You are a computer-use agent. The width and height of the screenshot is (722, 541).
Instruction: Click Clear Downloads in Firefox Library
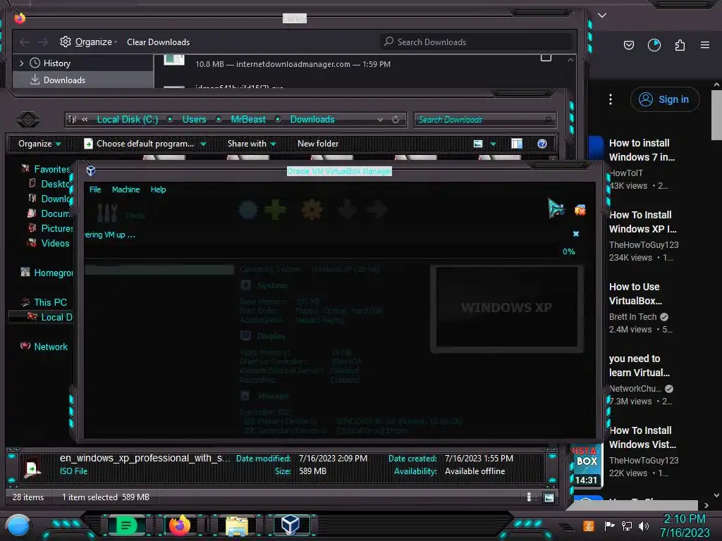158,42
